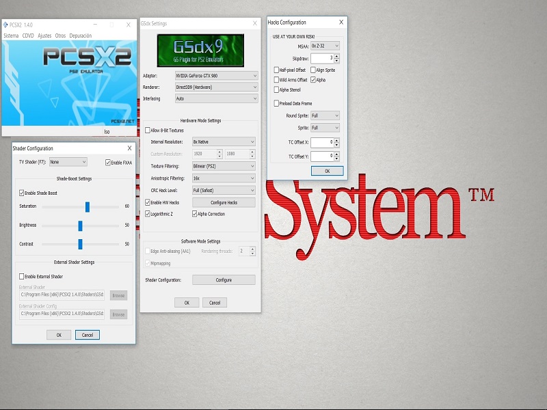Click the Skipdraw value field
This screenshot has height=410, width=547.
coord(322,58)
